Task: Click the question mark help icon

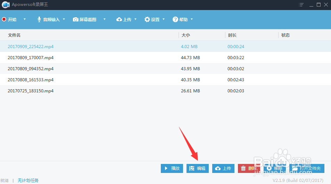Action: click(175, 19)
